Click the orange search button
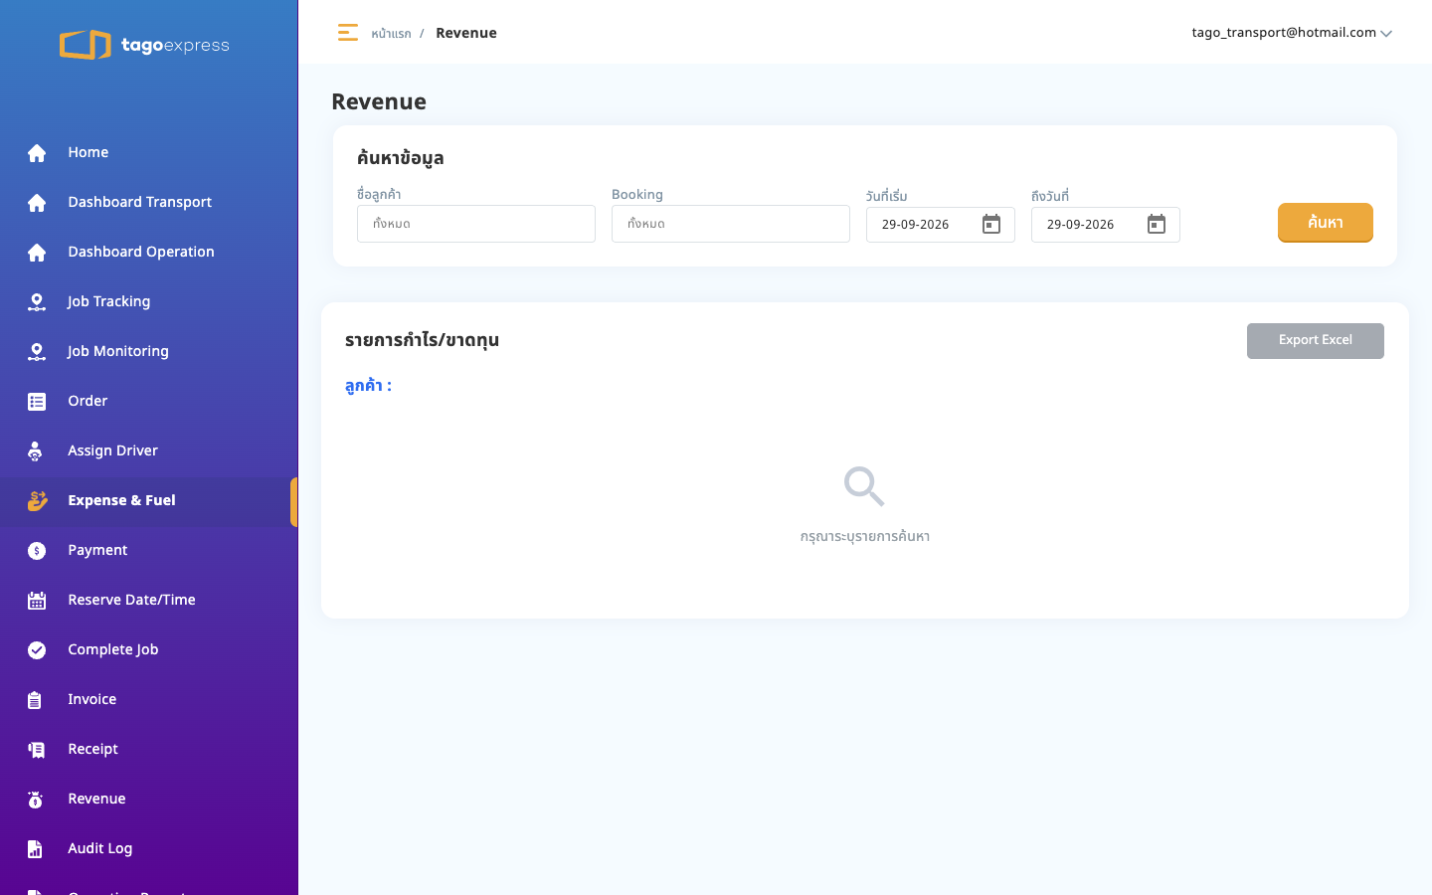The width and height of the screenshot is (1432, 895). coord(1326,223)
